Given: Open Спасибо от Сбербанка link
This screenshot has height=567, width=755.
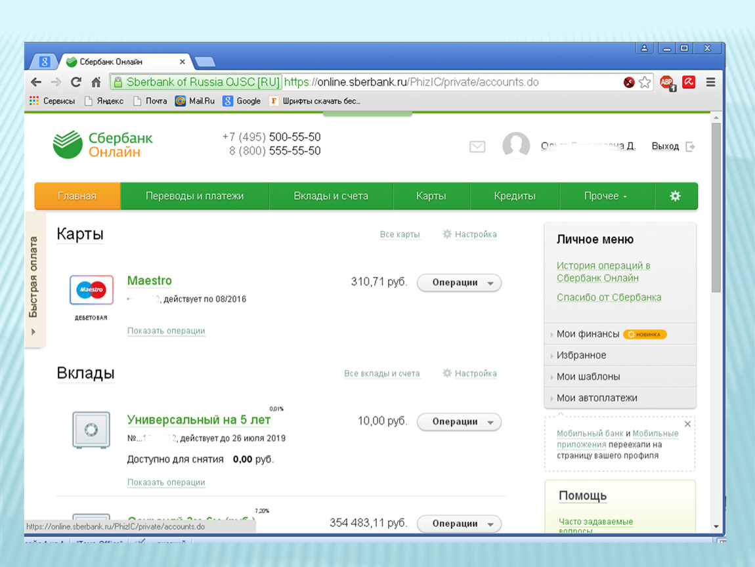Looking at the screenshot, I should click(609, 297).
